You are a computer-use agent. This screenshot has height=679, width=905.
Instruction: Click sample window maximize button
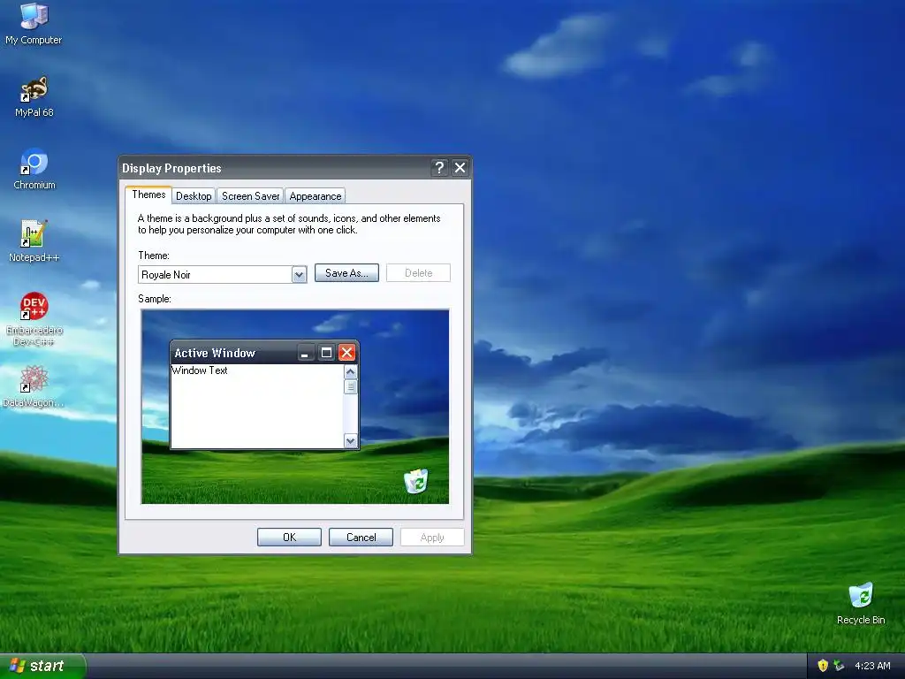click(x=326, y=353)
